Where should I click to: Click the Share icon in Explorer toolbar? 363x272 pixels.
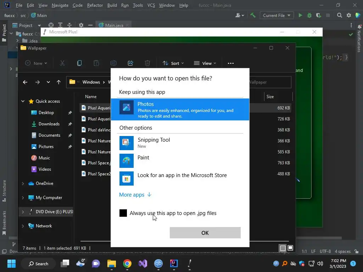130,63
